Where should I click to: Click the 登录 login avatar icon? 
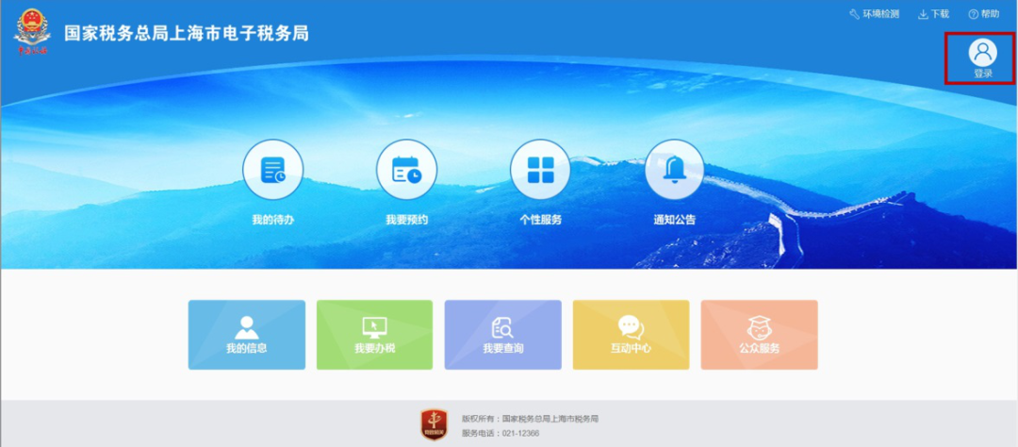(x=982, y=53)
